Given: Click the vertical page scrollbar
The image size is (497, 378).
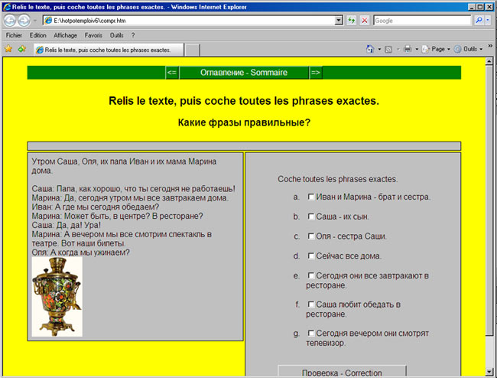Looking at the screenshot, I should 491,230.
